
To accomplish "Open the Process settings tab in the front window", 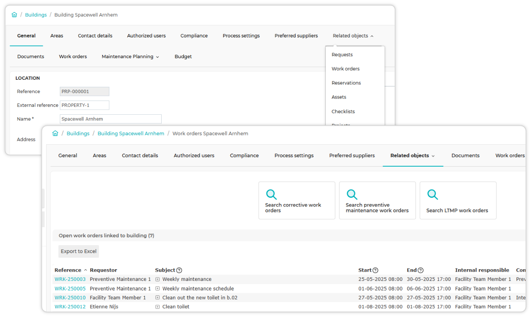I will [294, 155].
